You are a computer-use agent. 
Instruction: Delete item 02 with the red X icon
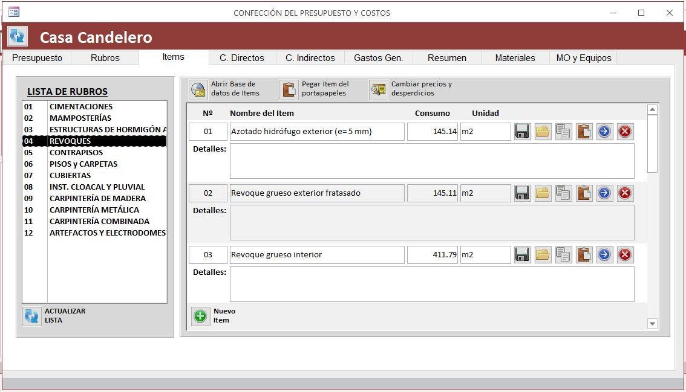point(625,193)
